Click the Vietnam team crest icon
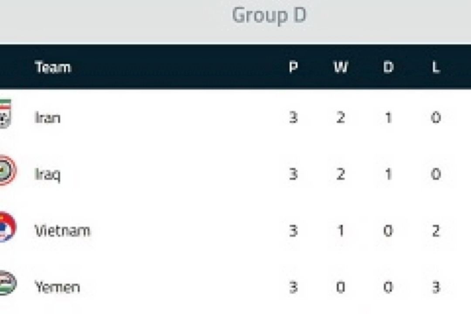Image resolution: width=471 pixels, height=314 pixels. point(8,227)
